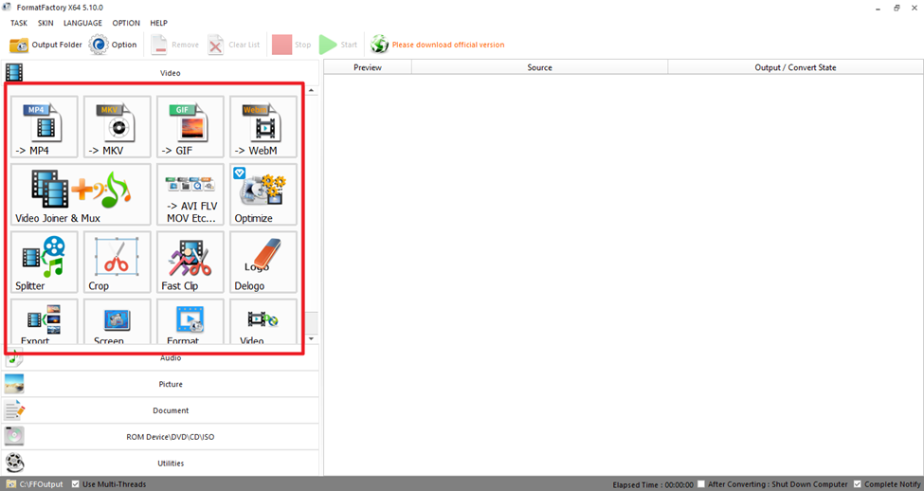Viewport: 924px width, 491px height.
Task: Expand the ROM Device\DVD\CD\ISO category
Action: 160,437
